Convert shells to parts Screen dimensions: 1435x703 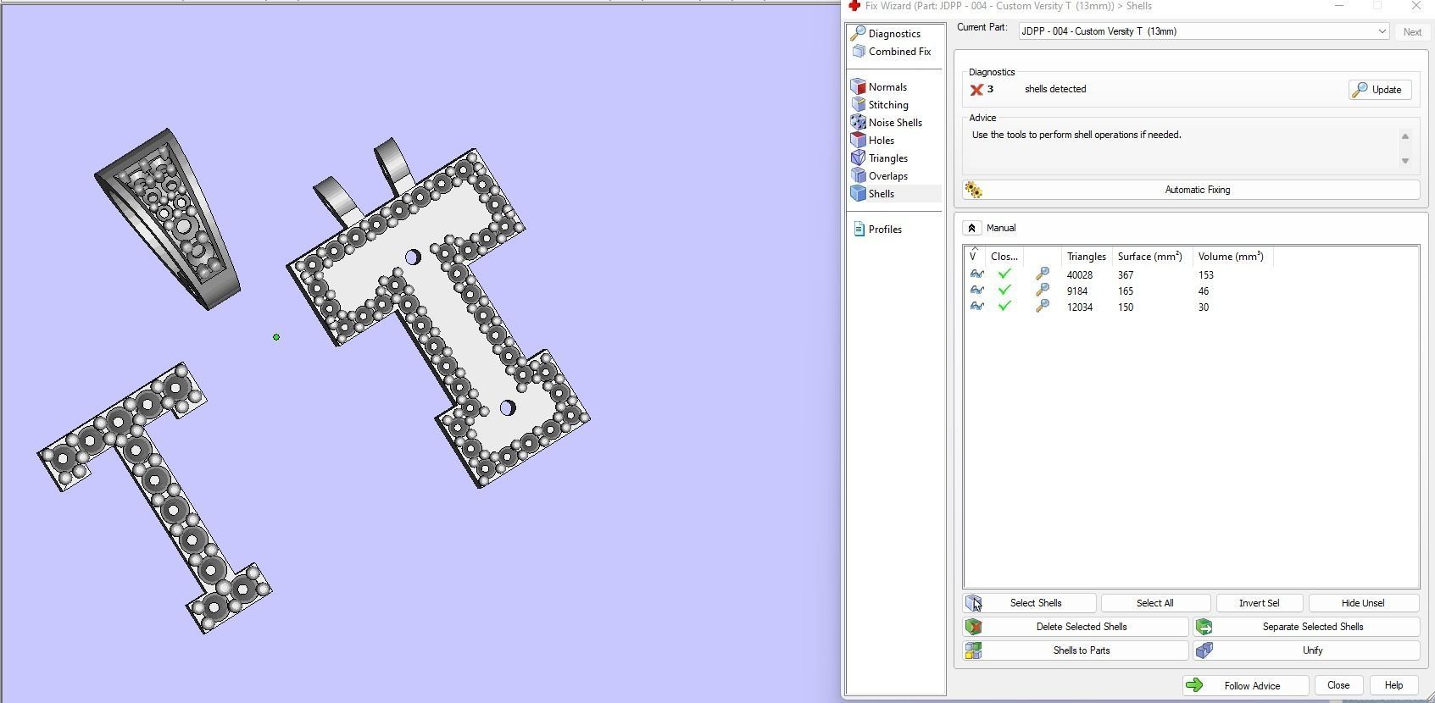point(1076,650)
